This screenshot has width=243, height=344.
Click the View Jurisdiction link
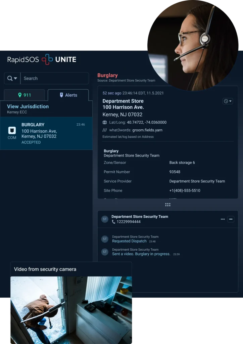[28, 106]
